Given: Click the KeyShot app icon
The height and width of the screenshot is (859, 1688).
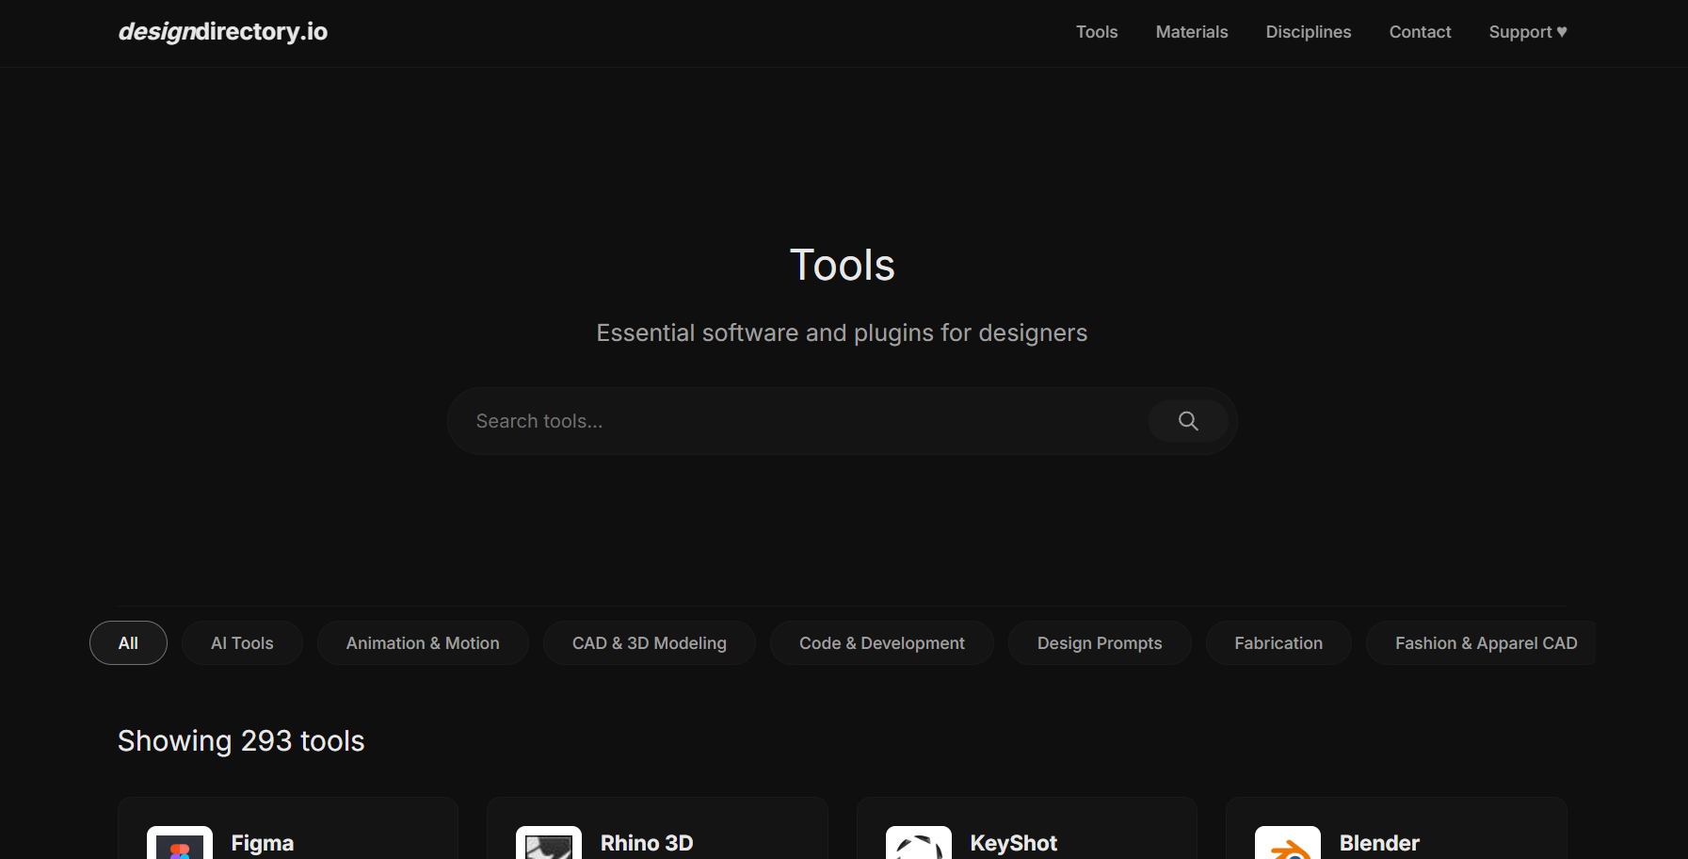Looking at the screenshot, I should [x=919, y=844].
